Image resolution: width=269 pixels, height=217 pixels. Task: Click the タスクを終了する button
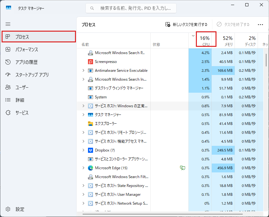coord(233,24)
